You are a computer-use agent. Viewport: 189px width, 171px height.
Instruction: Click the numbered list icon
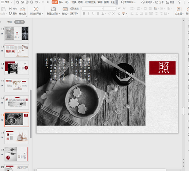(x=139, y=8)
